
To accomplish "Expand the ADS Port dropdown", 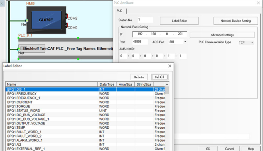I will click(185, 42).
